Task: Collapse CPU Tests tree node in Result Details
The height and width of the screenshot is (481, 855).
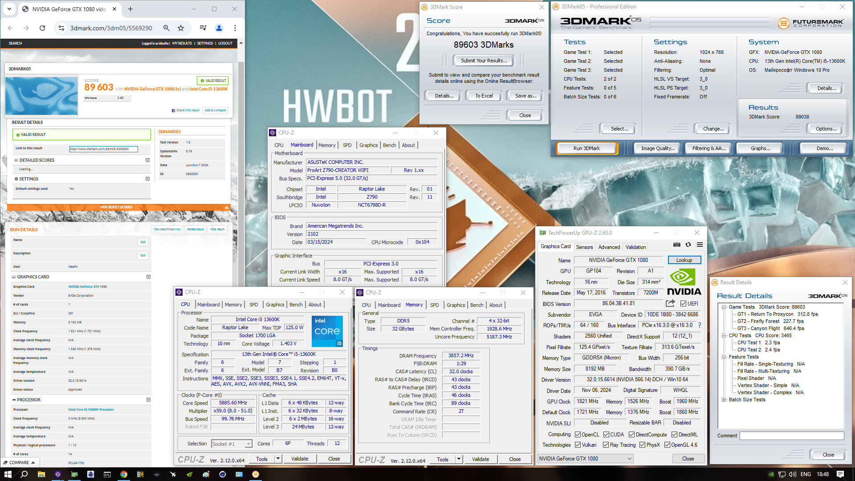Action: (724, 336)
